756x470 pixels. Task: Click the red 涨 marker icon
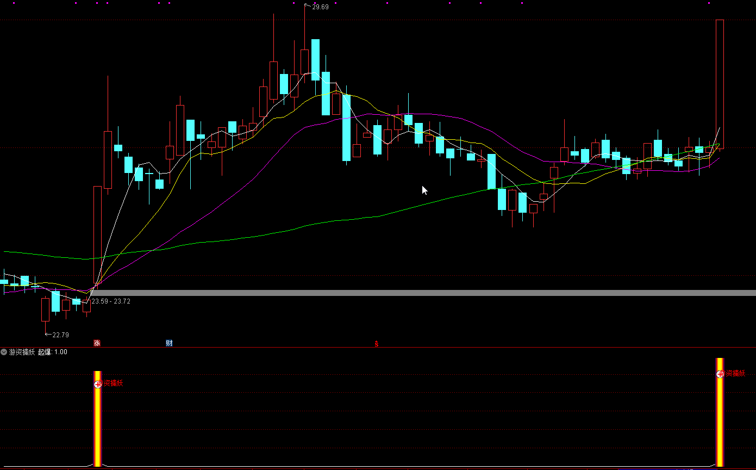pyautogui.click(x=97, y=343)
